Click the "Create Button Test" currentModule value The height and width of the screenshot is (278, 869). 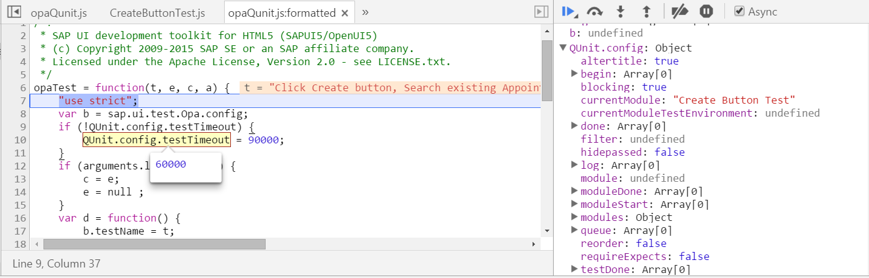[x=734, y=100]
